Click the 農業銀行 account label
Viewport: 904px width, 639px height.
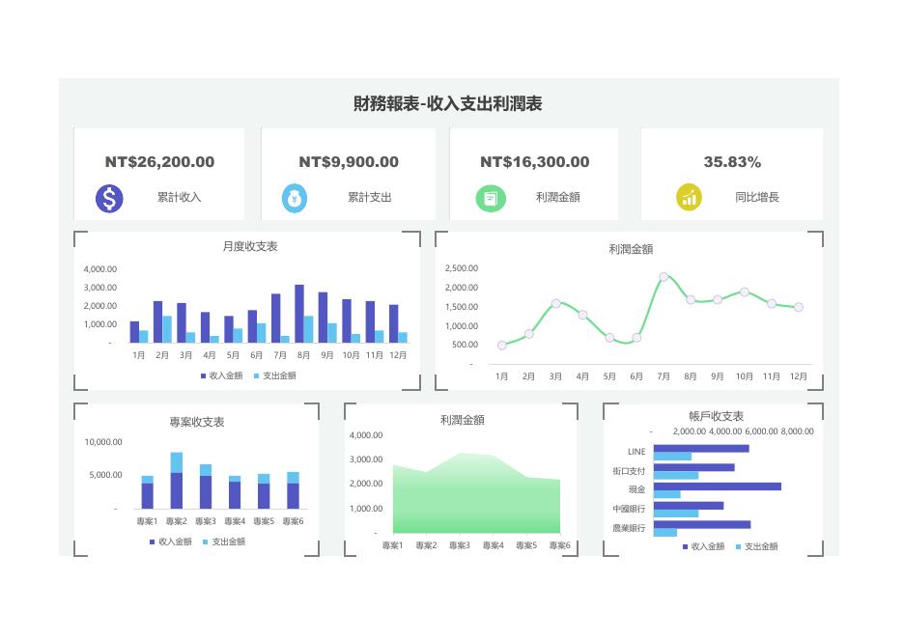(x=629, y=528)
